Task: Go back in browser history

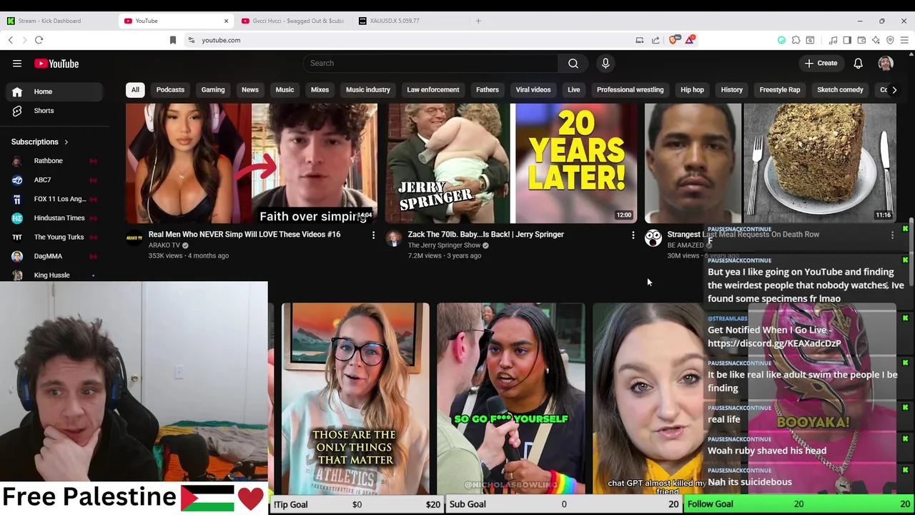Action: pyautogui.click(x=11, y=40)
